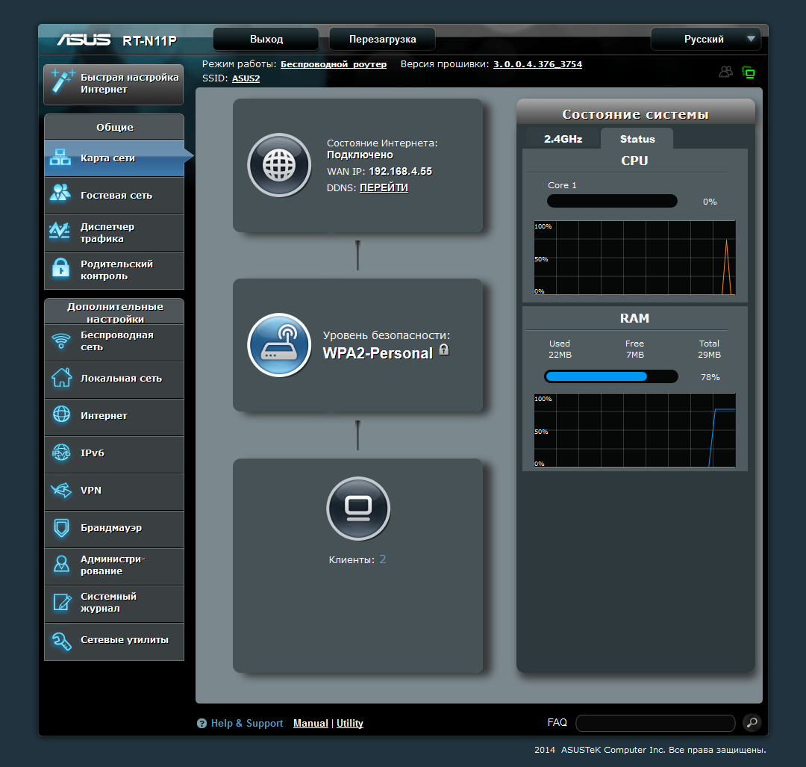Click the ASUS logo

(84, 40)
